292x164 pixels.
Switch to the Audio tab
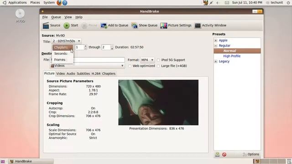pos(71,74)
